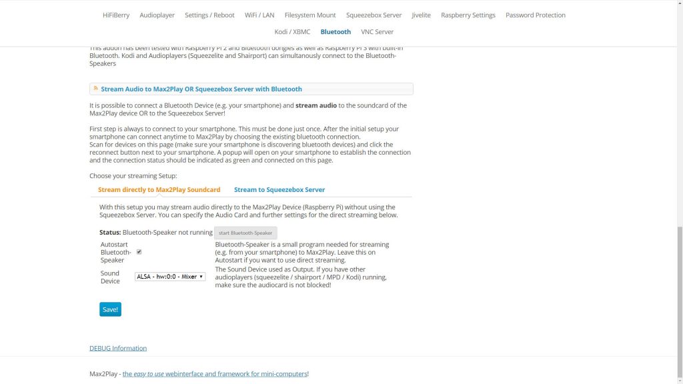Click the Save! button
This screenshot has width=683, height=384.
110,309
